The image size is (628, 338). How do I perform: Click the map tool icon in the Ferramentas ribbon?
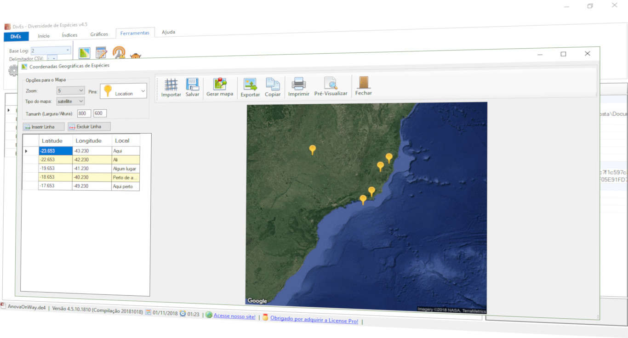point(84,53)
